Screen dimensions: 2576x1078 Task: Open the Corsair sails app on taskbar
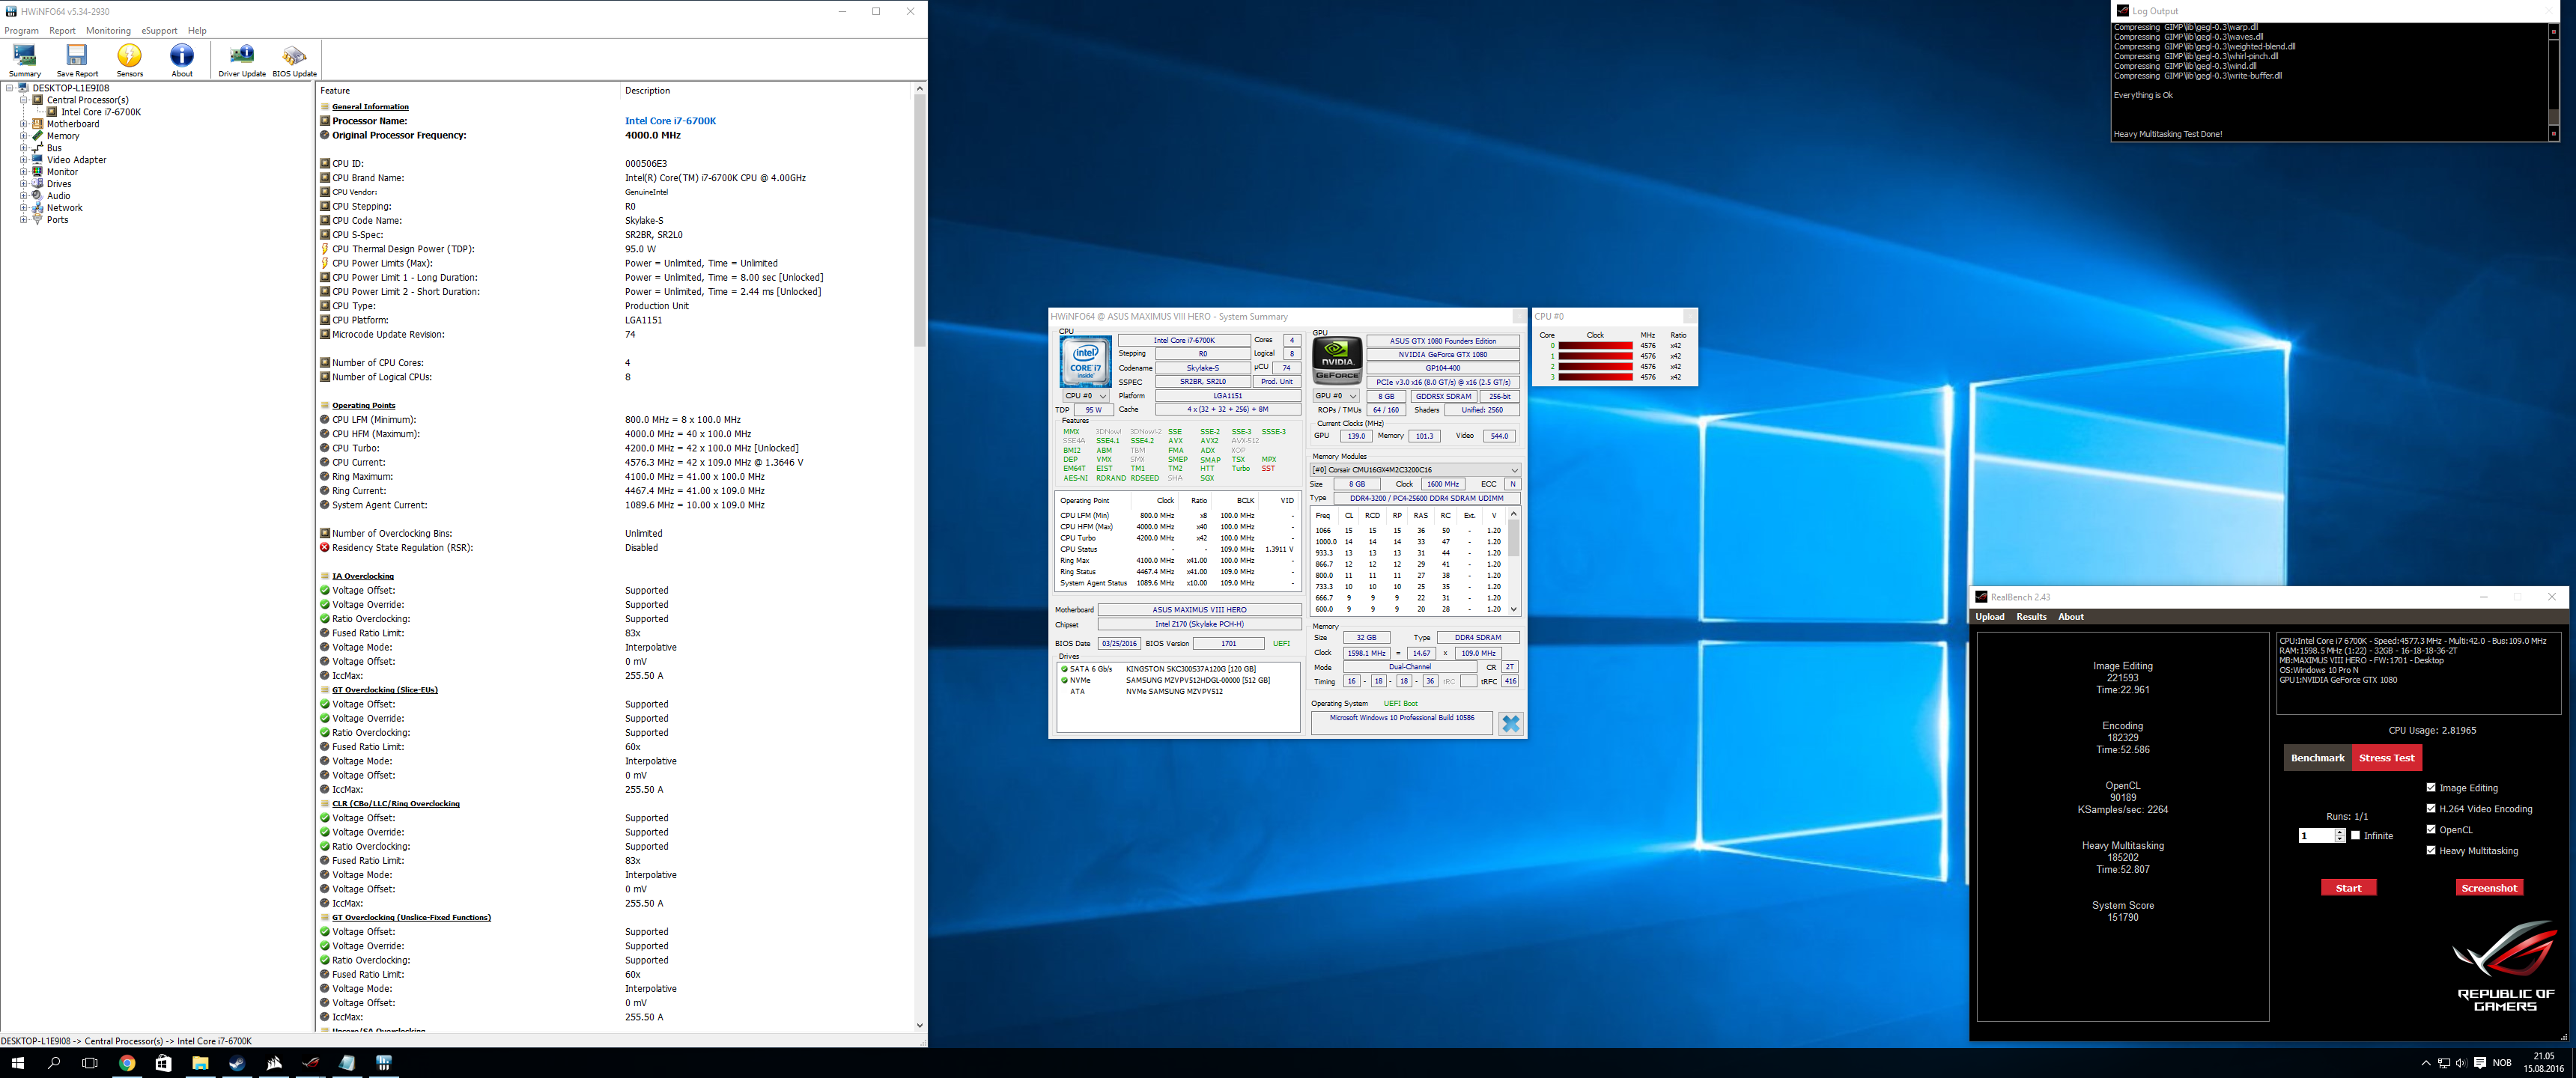click(x=274, y=1063)
